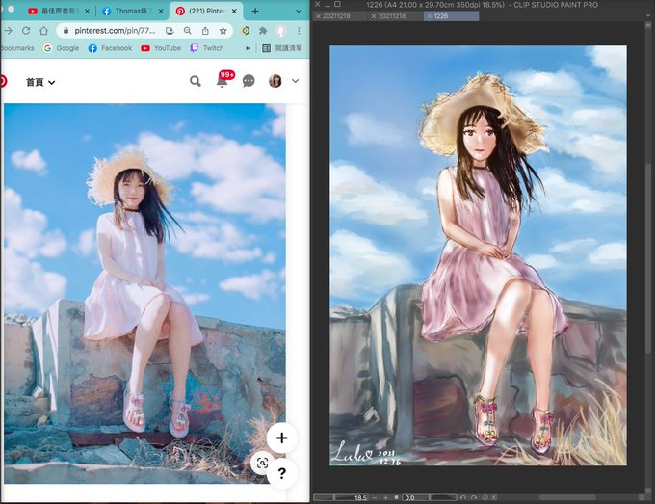Open Chrome profile avatar in toolbar

coord(281,31)
